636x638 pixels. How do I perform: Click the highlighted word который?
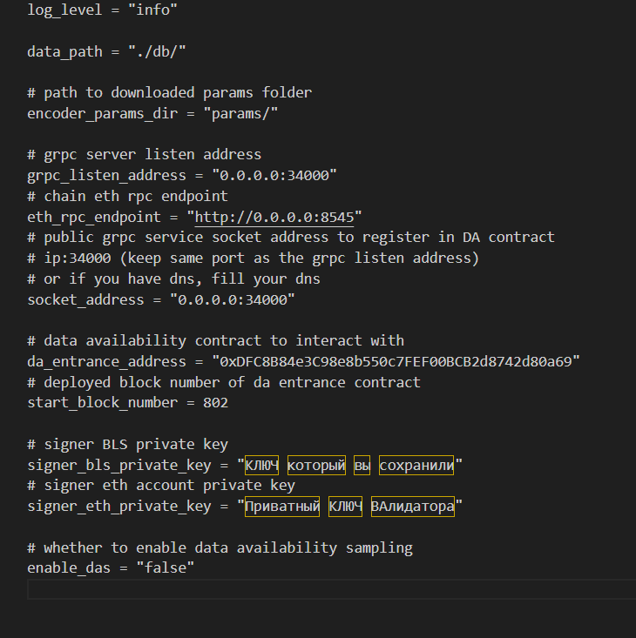click(x=316, y=465)
